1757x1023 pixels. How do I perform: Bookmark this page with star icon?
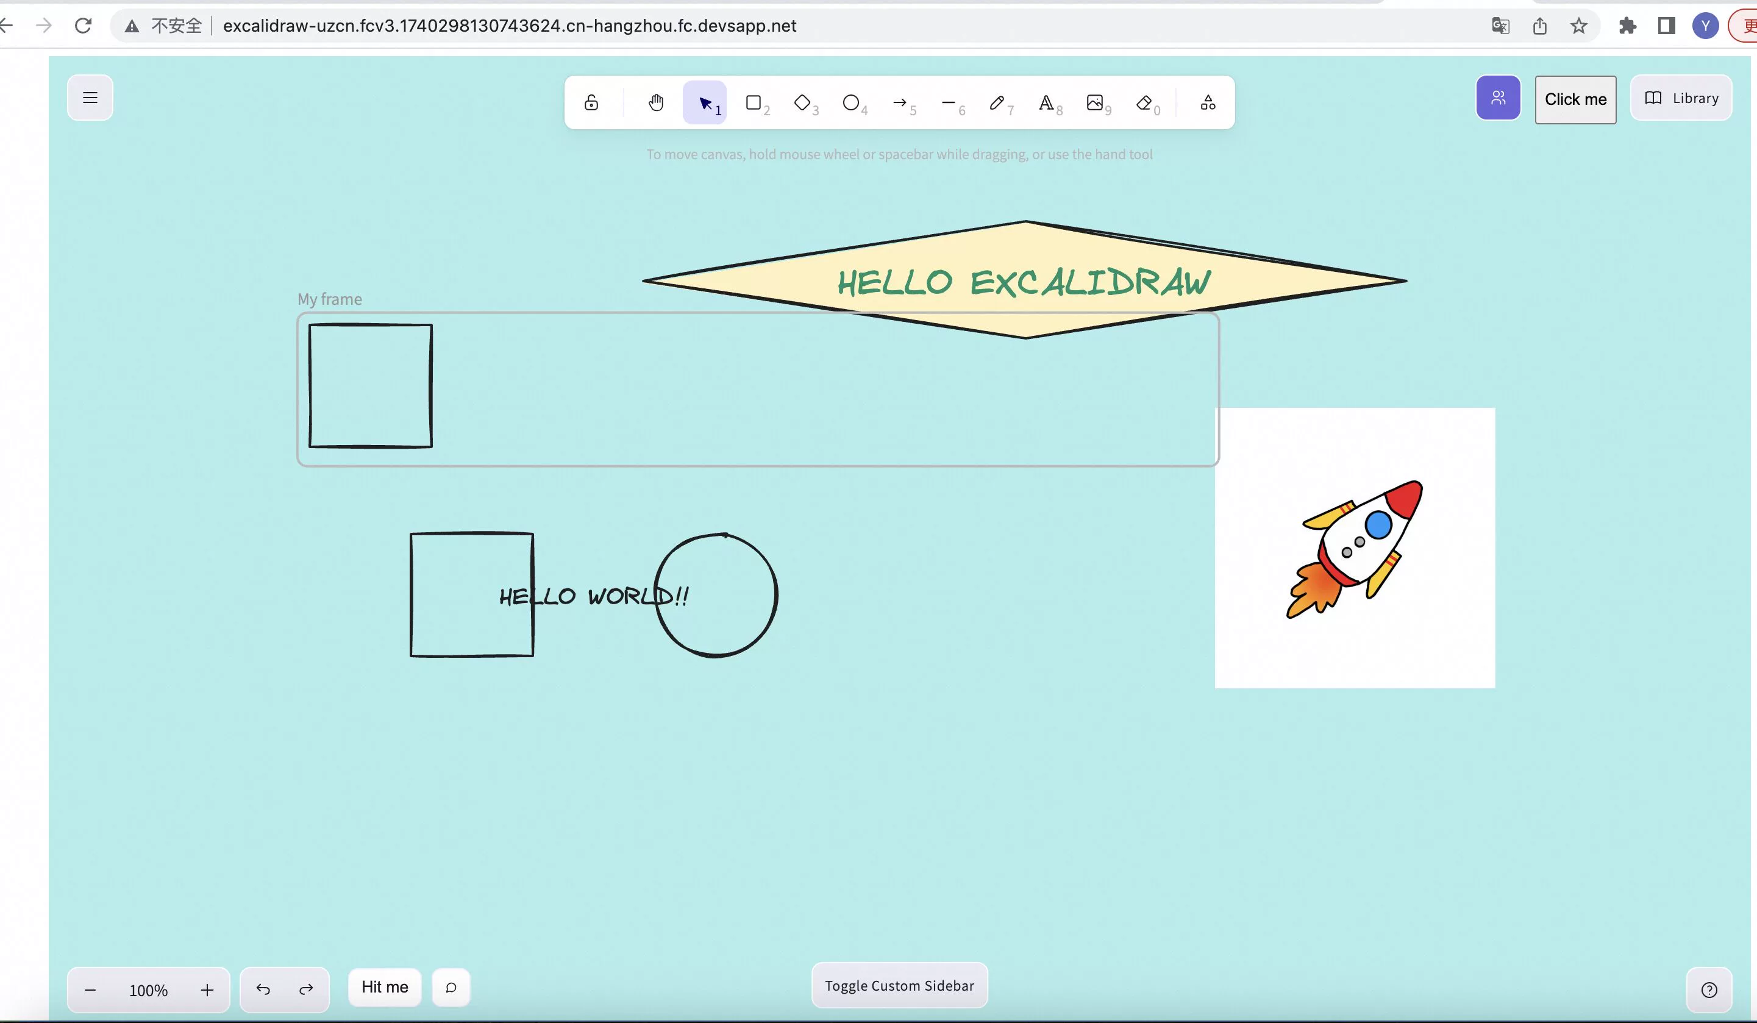(1578, 26)
